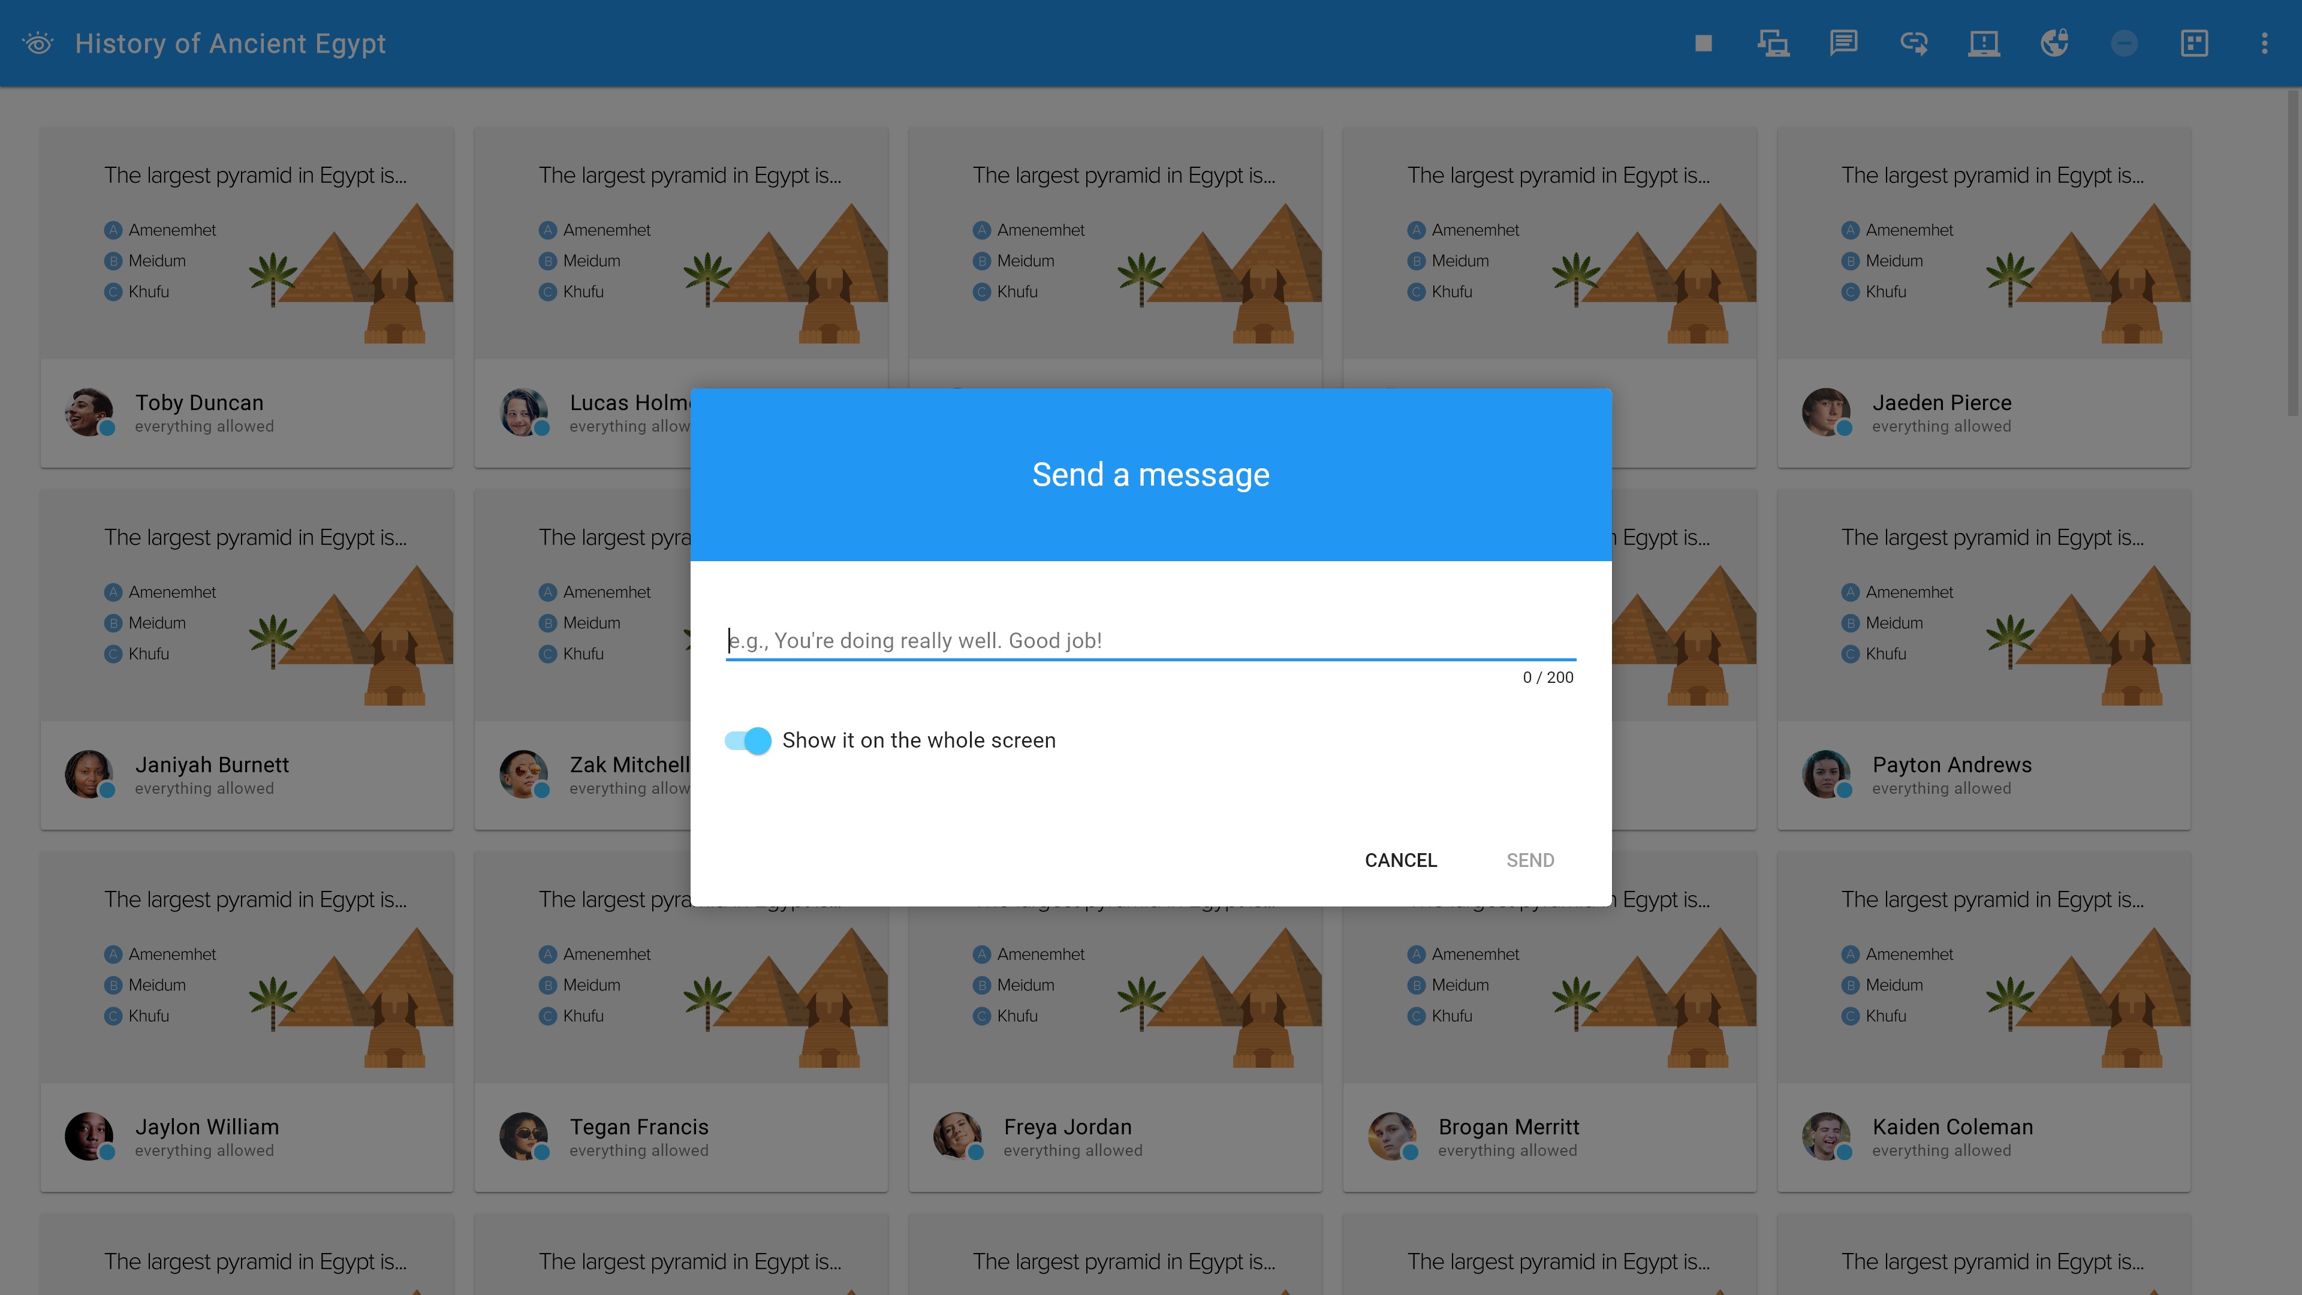Select Kaiden Coleman's screen thumbnail

coord(1984,967)
